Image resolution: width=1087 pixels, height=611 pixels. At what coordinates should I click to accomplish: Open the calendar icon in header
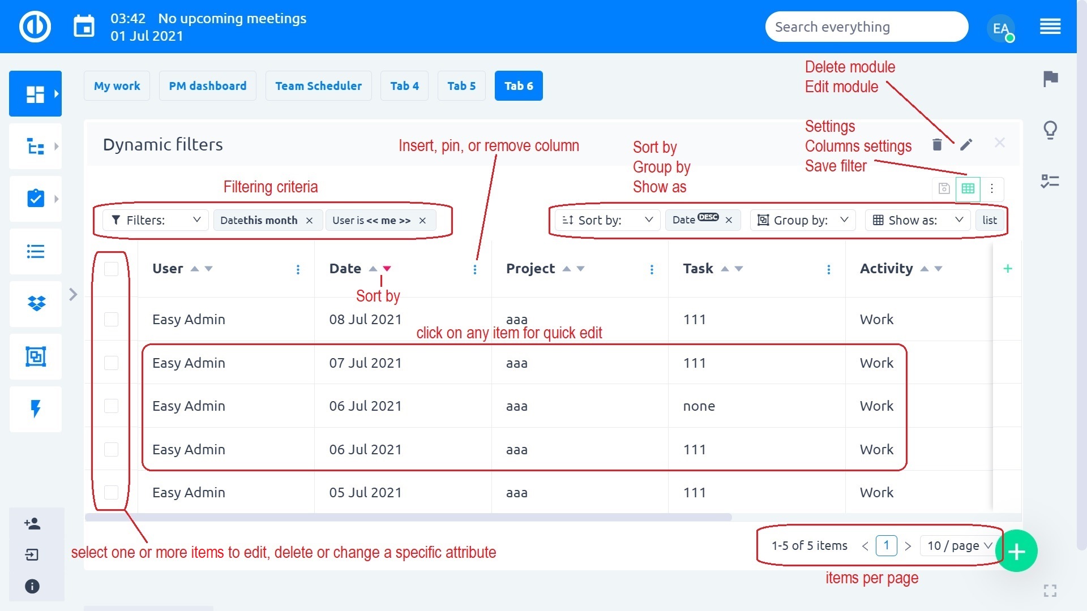tap(84, 27)
